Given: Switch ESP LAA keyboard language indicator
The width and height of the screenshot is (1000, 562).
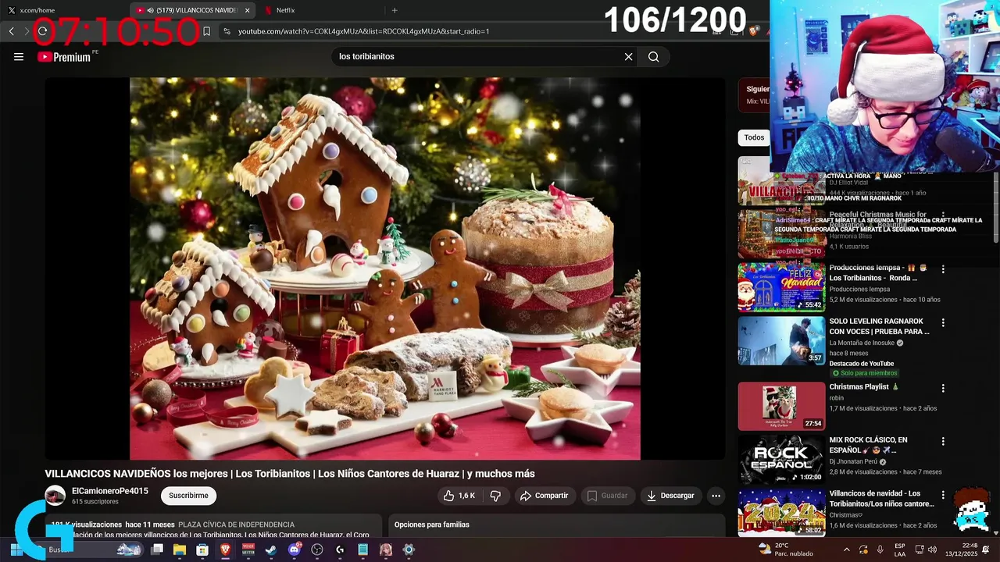Looking at the screenshot, I should point(900,550).
